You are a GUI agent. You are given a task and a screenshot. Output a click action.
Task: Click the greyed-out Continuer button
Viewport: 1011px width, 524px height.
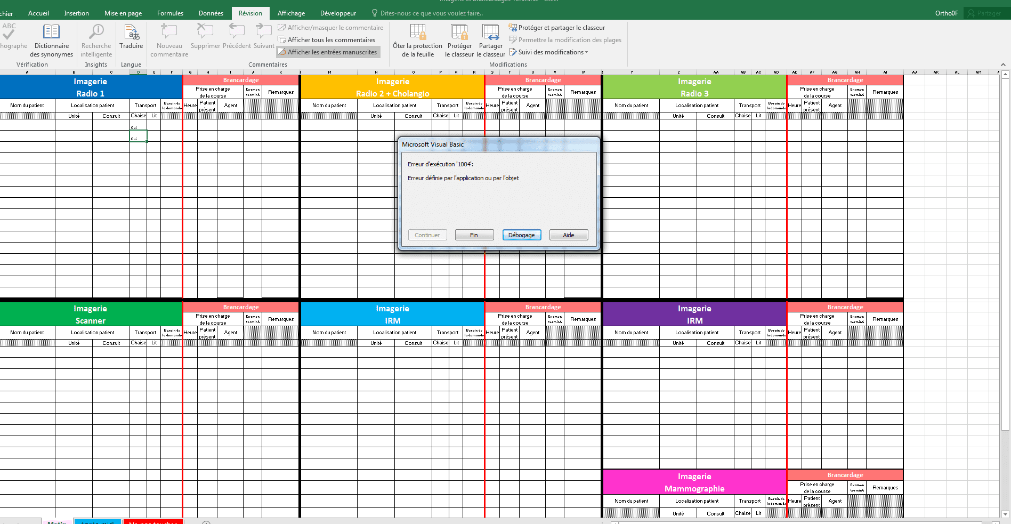tap(427, 235)
